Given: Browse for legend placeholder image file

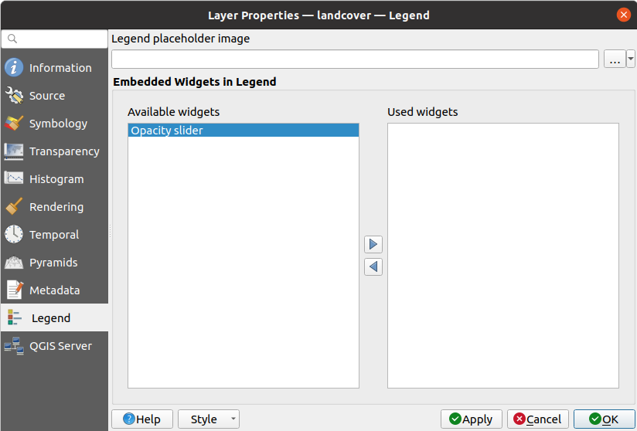Looking at the screenshot, I should (x=615, y=59).
